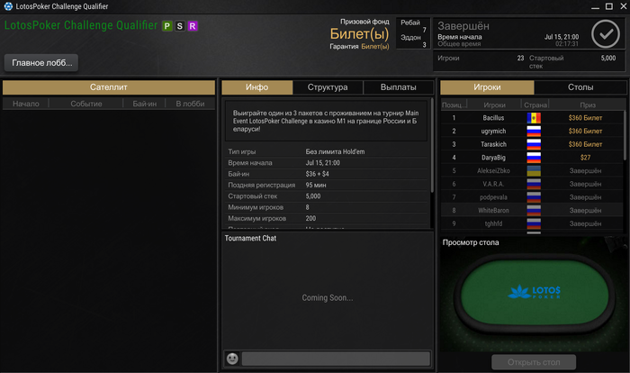Click the $360 Билет prize of Bacillus
The image size is (630, 373).
click(585, 118)
